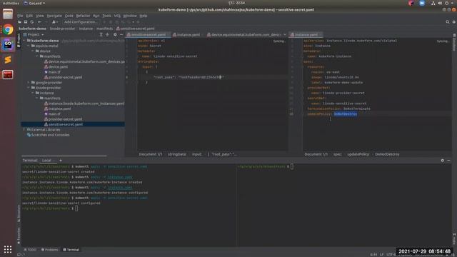
Task: Select instance.yaml tab in right editor
Action: [306, 35]
